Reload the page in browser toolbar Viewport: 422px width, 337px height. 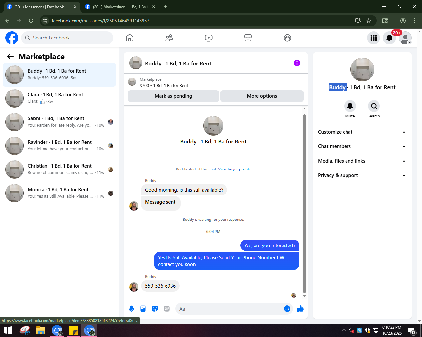(31, 21)
